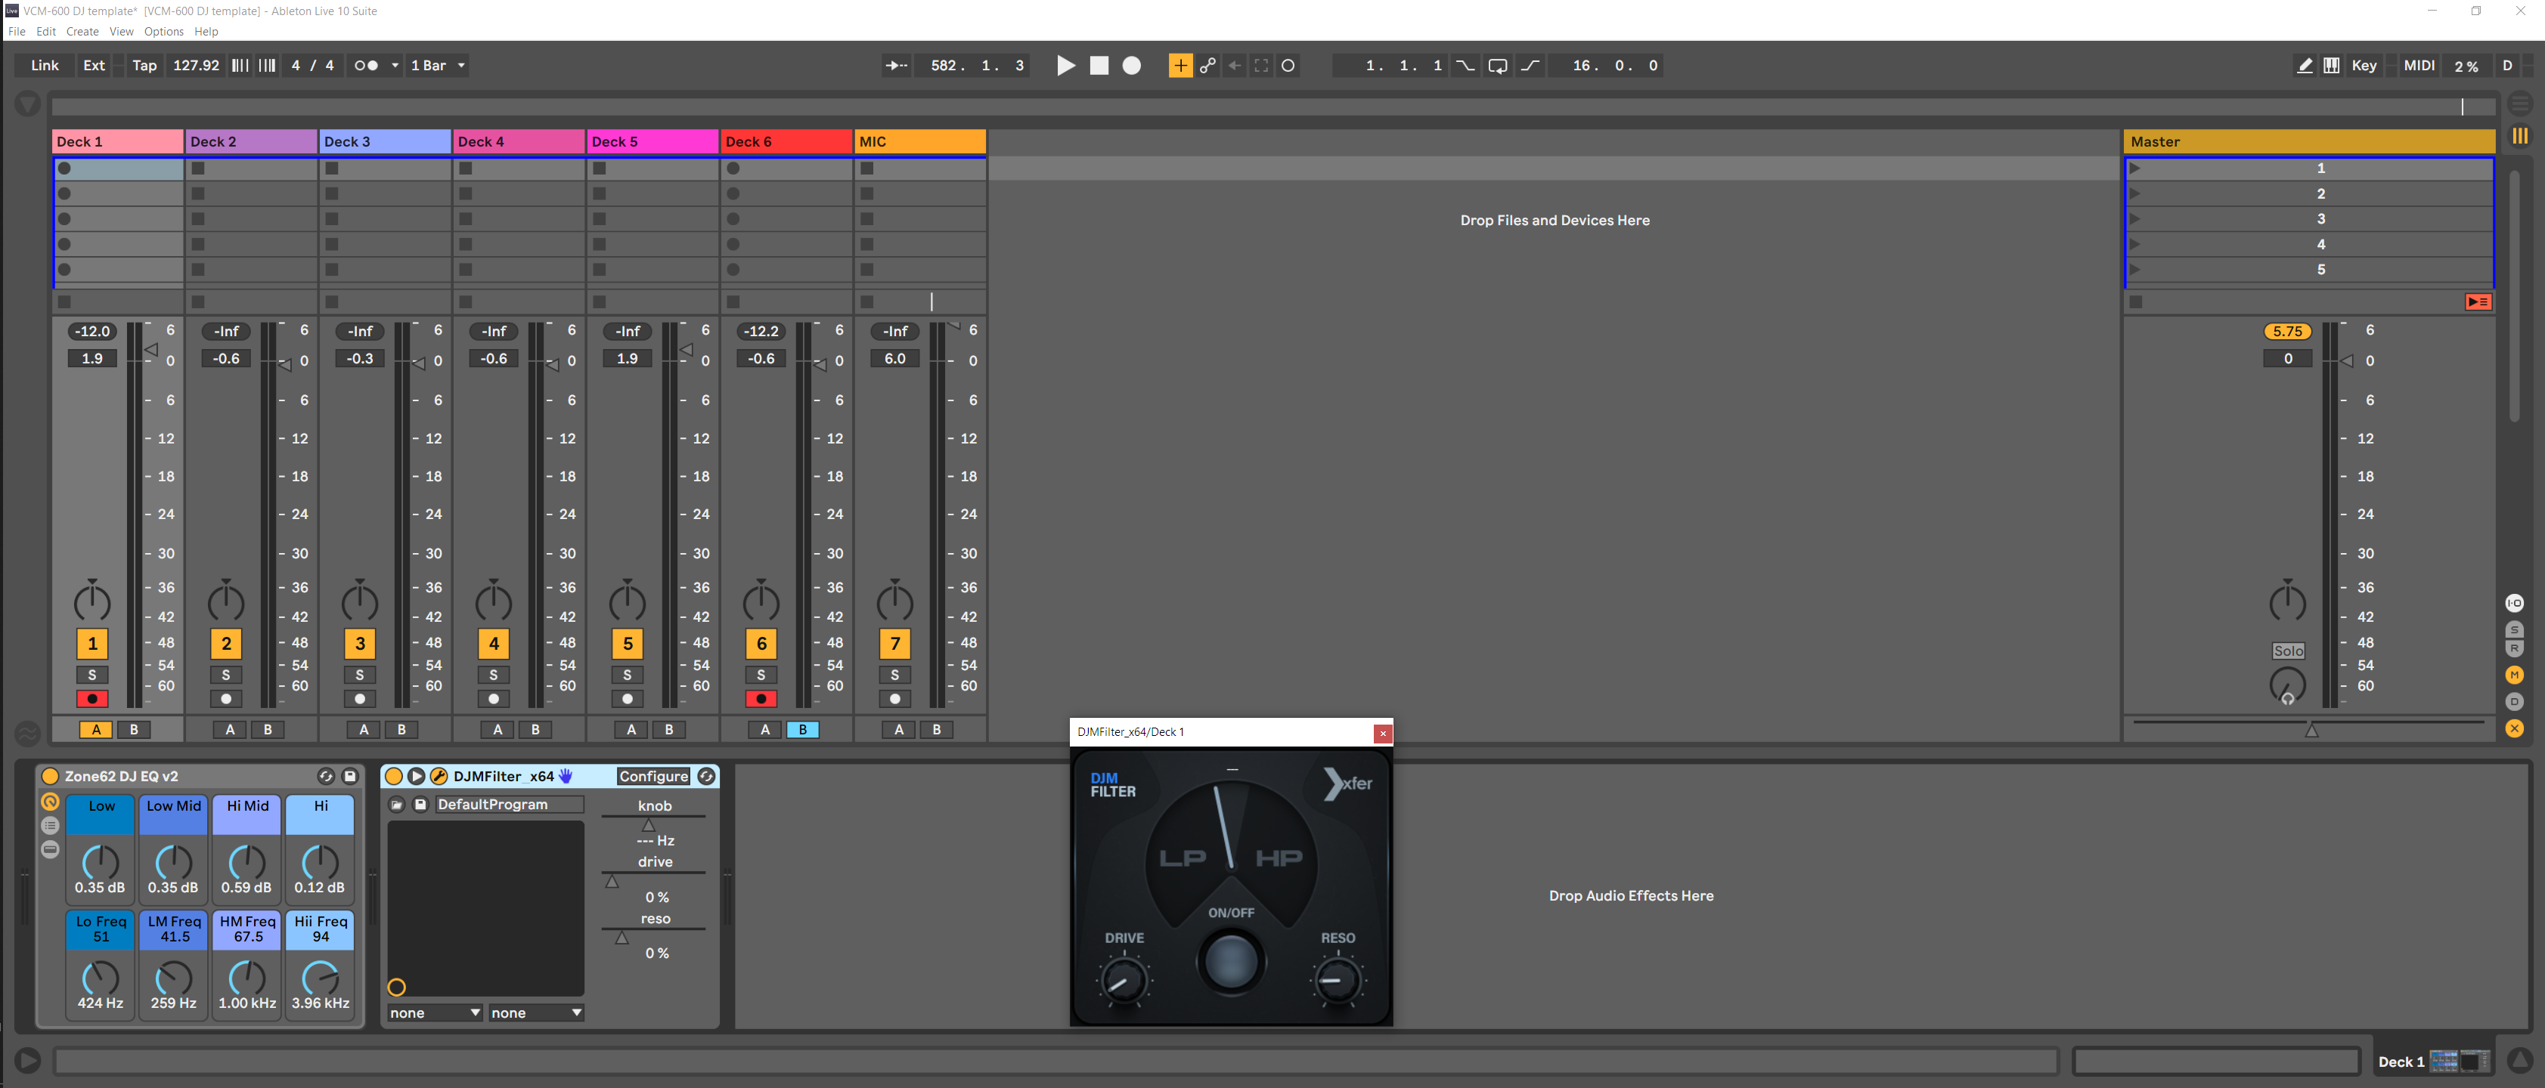This screenshot has width=2545, height=1088.
Task: Toggle Punch-In switch icon
Action: click(1465, 65)
